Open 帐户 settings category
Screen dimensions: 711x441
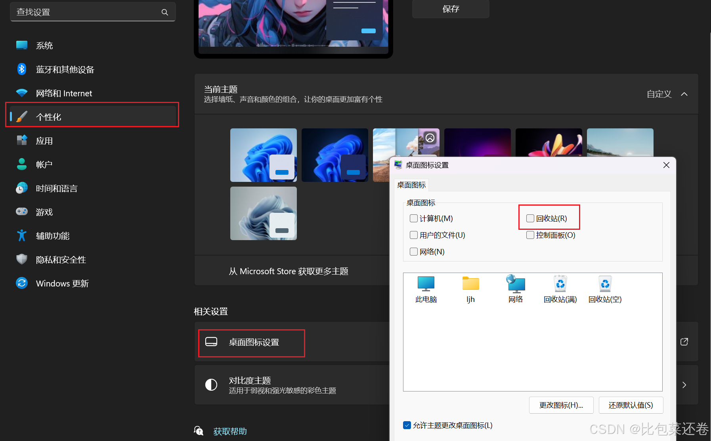(x=93, y=164)
